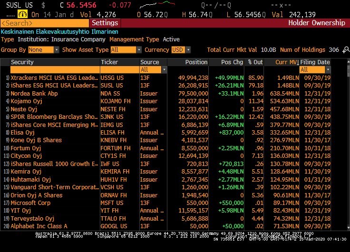350x252 pixels.
Task: Click the last price 56.5456 in header
Action: 81,5
